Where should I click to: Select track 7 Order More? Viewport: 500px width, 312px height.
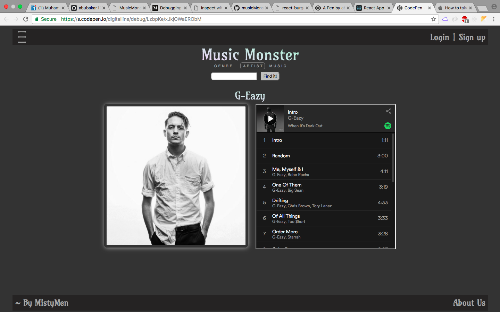pyautogui.click(x=324, y=234)
